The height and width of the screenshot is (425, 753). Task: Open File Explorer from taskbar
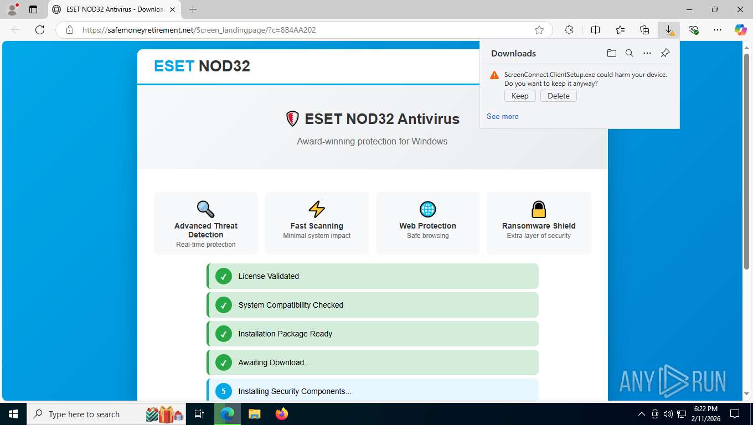tap(254, 414)
